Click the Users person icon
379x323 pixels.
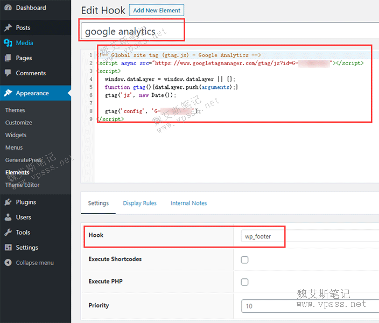pos(8,217)
